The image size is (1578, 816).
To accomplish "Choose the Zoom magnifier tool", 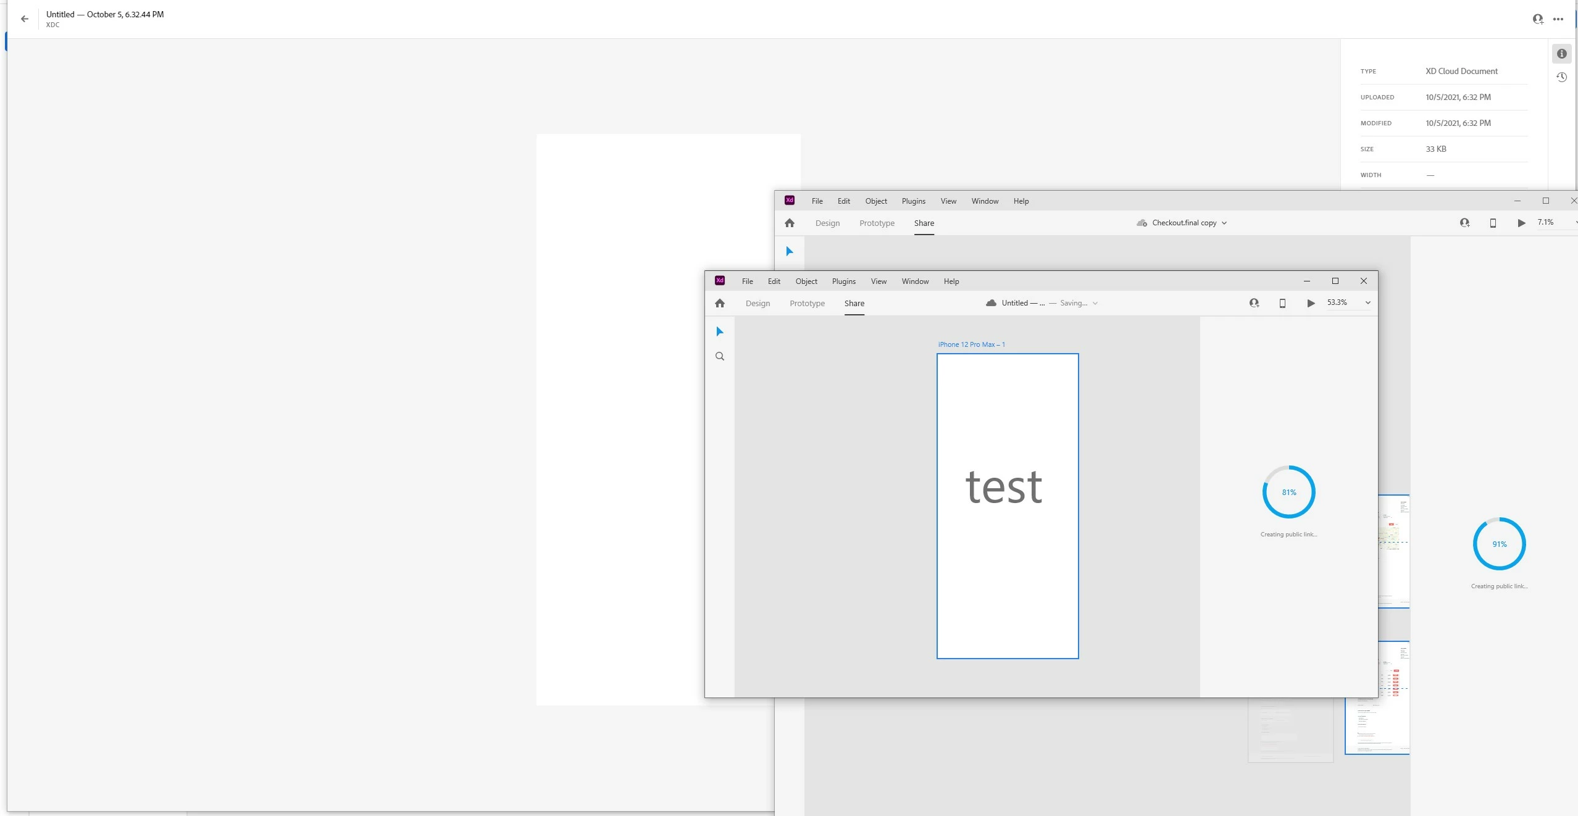I will click(720, 356).
